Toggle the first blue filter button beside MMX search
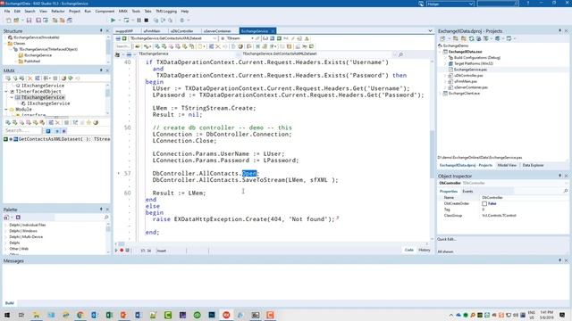This screenshot has height=321, width=572. (x=48, y=131)
